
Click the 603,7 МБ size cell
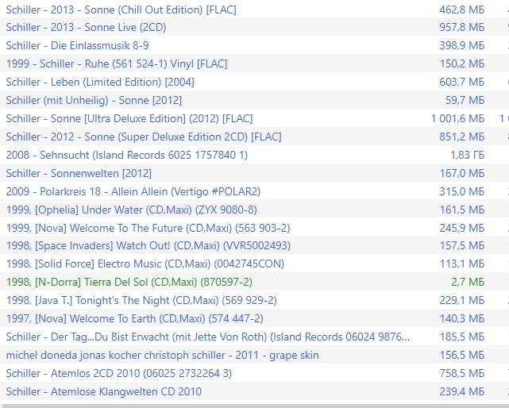click(462, 82)
